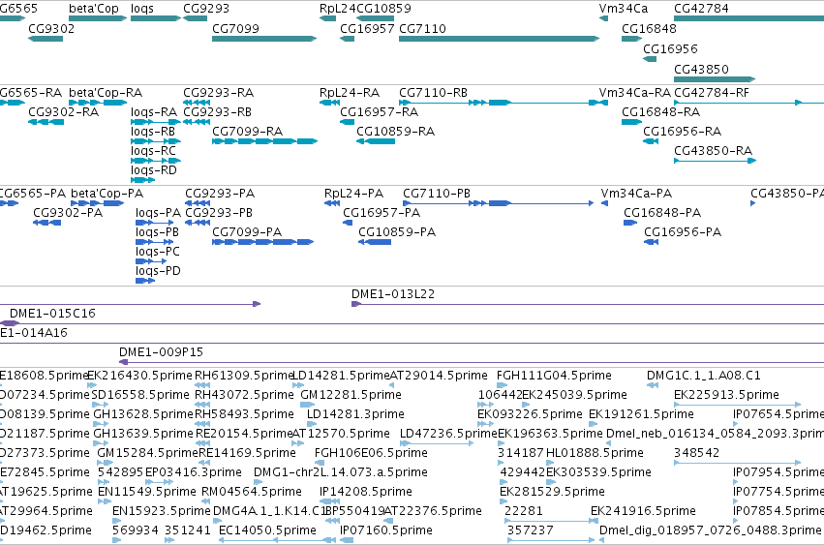Viewport: 824px width, 545px height.
Task: Select the CG42784 gene label
Action: (701, 9)
